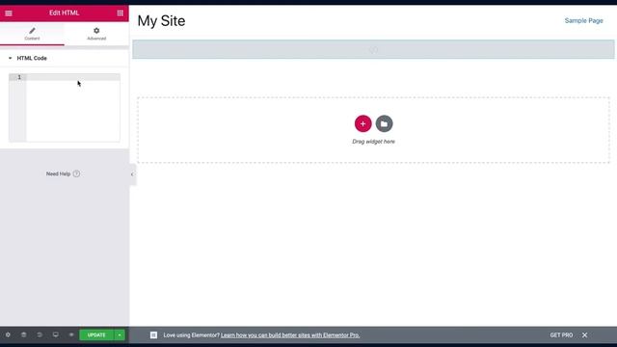This screenshot has width=617, height=347.
Task: Click the Need Help question mark icon
Action: coord(76,173)
